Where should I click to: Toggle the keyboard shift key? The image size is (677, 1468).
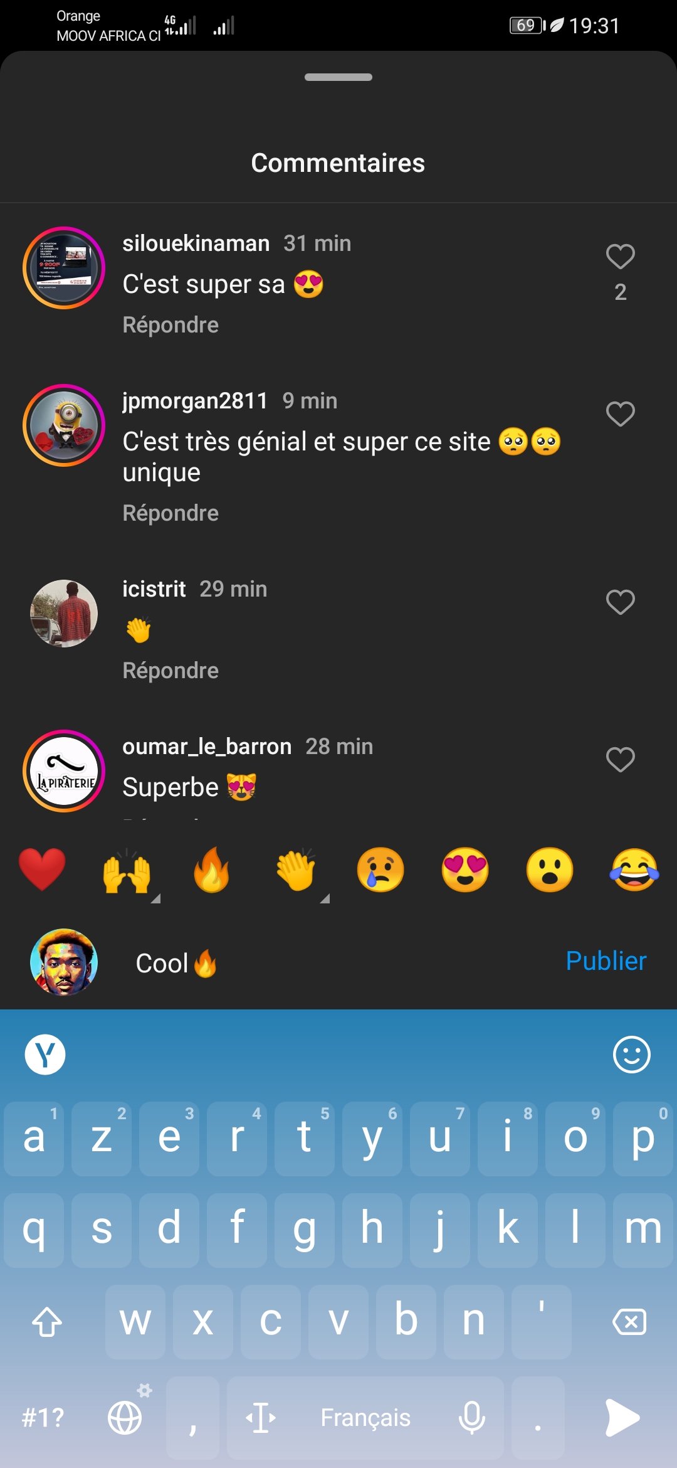click(x=47, y=1322)
